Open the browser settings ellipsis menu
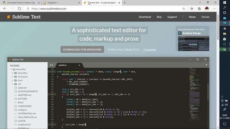 click(x=215, y=9)
